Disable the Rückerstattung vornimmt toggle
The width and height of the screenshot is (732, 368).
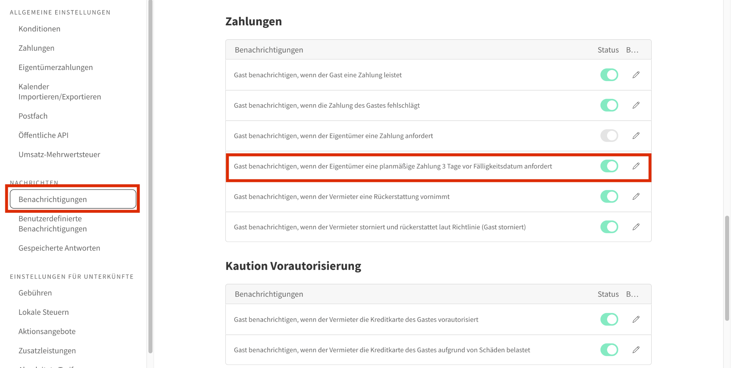tap(609, 197)
